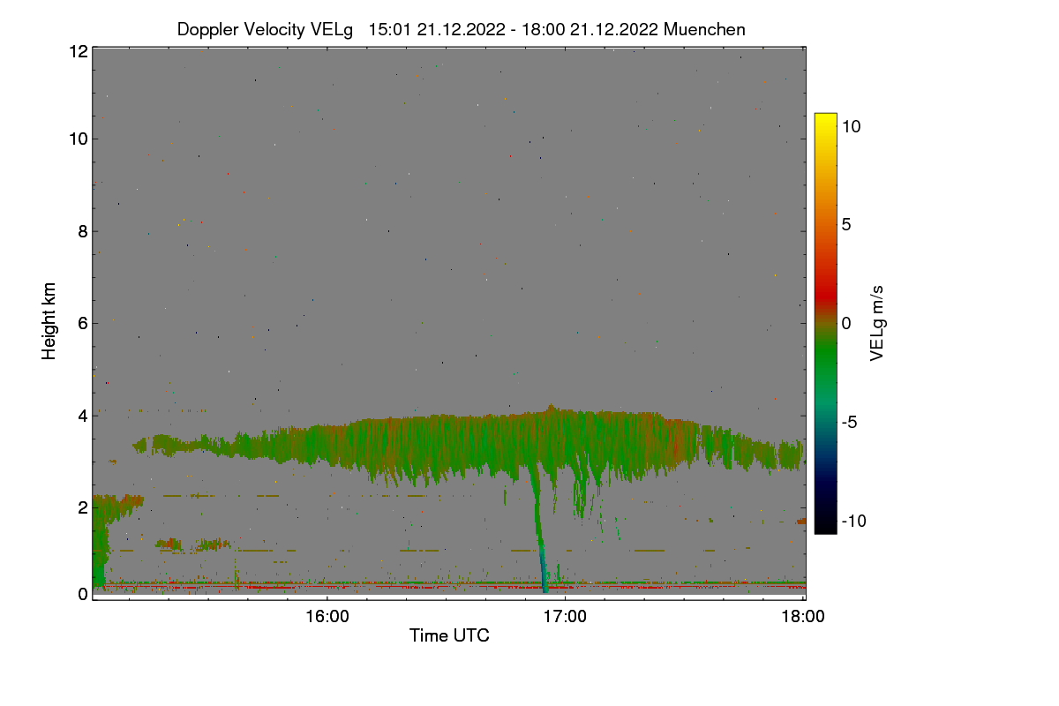This screenshot has height=706, width=1059.
Task: Click the 10 km height tick label
Action: (78, 139)
